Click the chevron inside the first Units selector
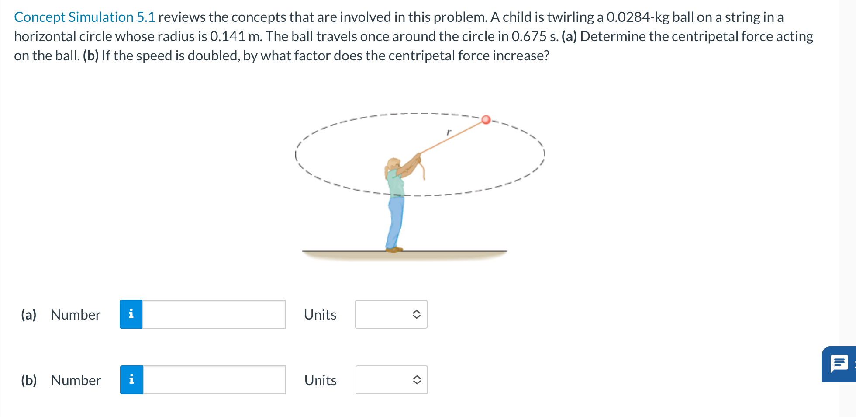This screenshot has height=417, width=856. tap(416, 314)
